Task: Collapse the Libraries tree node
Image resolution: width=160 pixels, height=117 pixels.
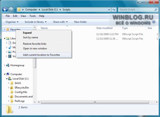Action: pos(4,38)
